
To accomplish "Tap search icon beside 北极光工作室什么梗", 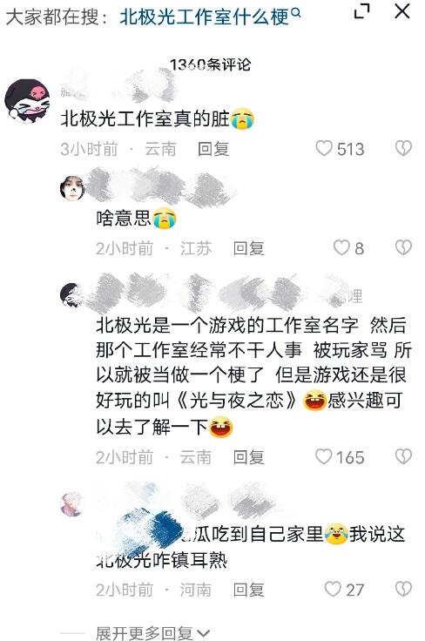I will (296, 13).
